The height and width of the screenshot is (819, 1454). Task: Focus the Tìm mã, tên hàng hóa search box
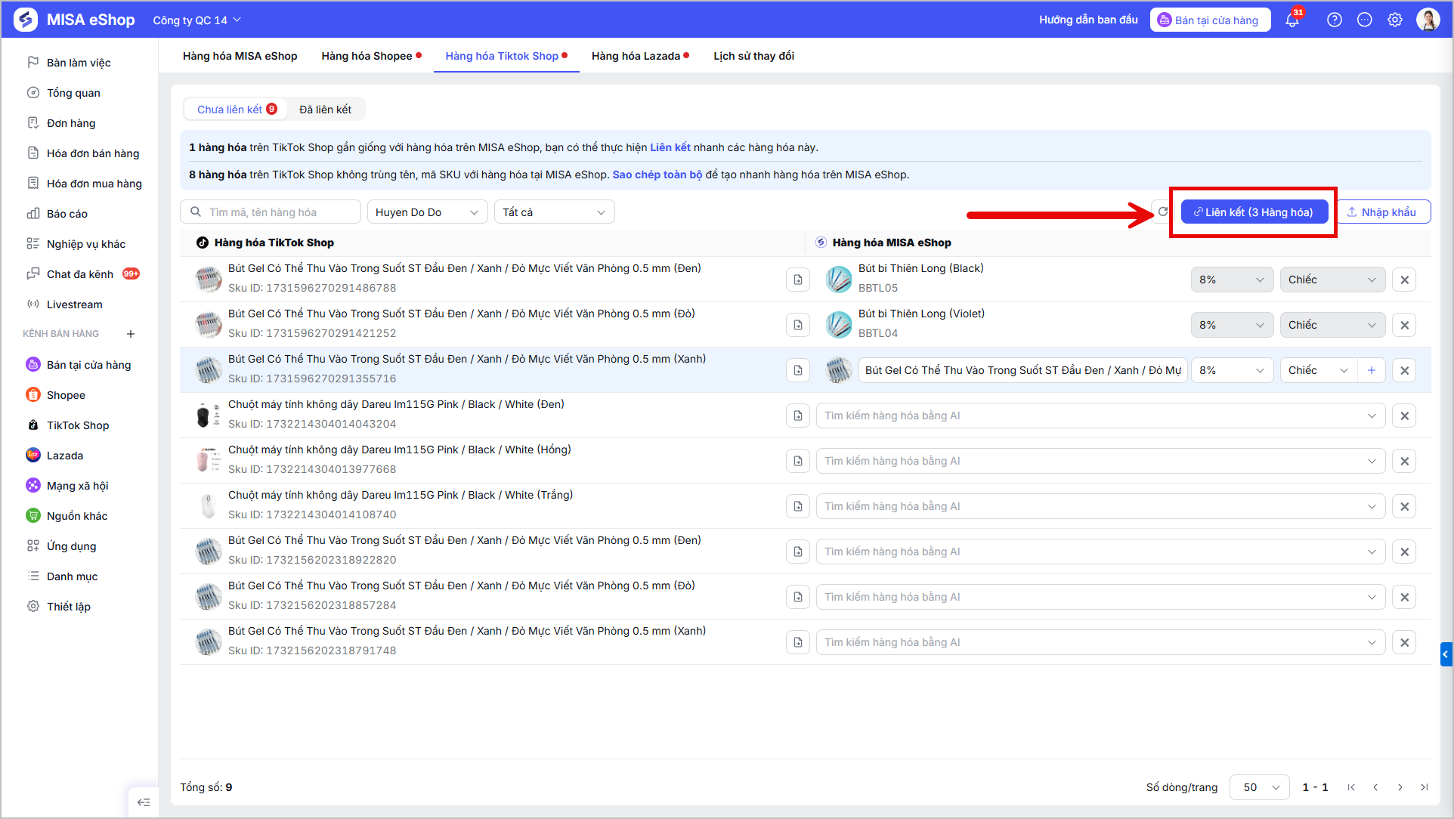pos(271,212)
